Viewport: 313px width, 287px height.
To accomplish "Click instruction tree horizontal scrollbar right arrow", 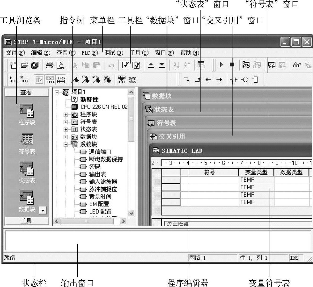I will click(123, 221).
